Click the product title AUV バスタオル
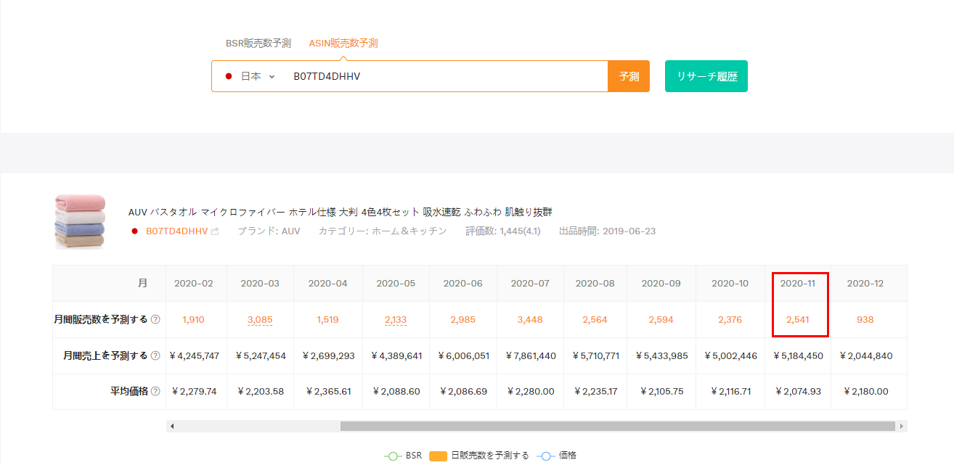 pos(340,212)
